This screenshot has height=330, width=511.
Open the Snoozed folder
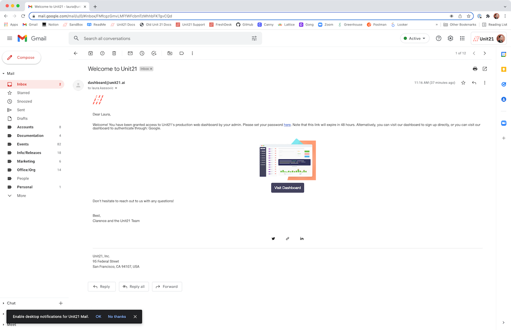point(32,101)
